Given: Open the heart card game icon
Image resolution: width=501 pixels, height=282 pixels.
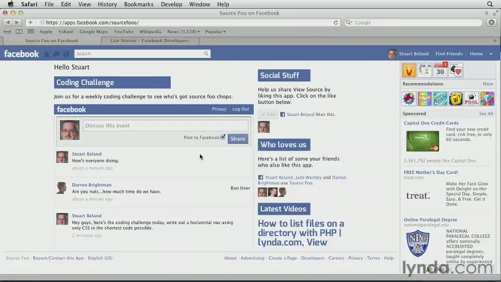Looking at the screenshot, I should (x=456, y=70).
